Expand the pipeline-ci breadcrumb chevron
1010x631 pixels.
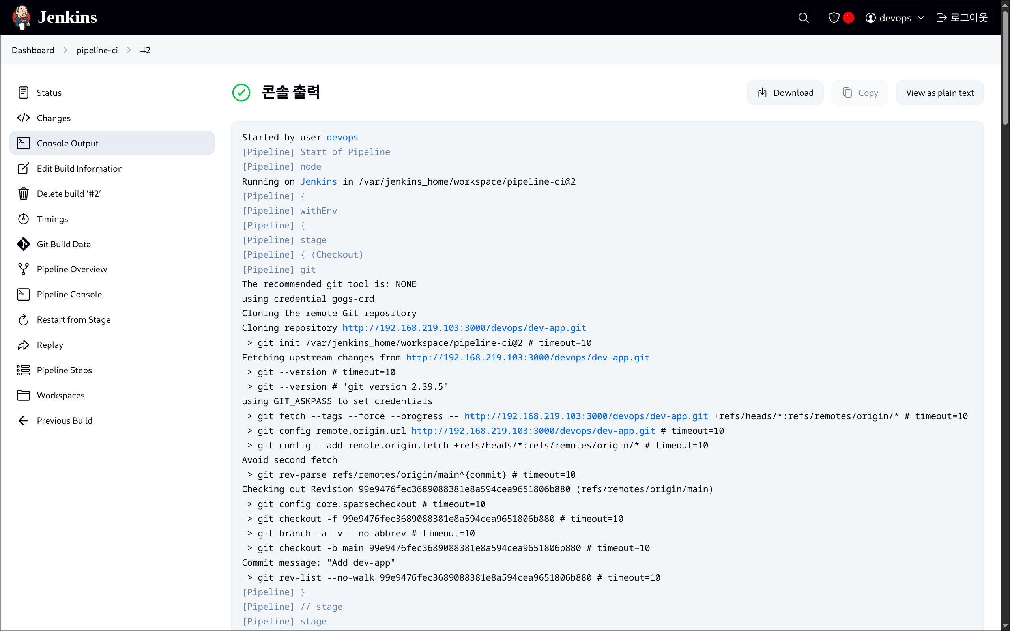[x=129, y=50]
